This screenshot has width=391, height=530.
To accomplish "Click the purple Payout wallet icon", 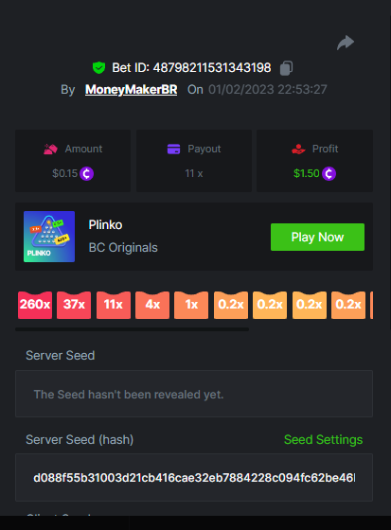I will point(173,149).
